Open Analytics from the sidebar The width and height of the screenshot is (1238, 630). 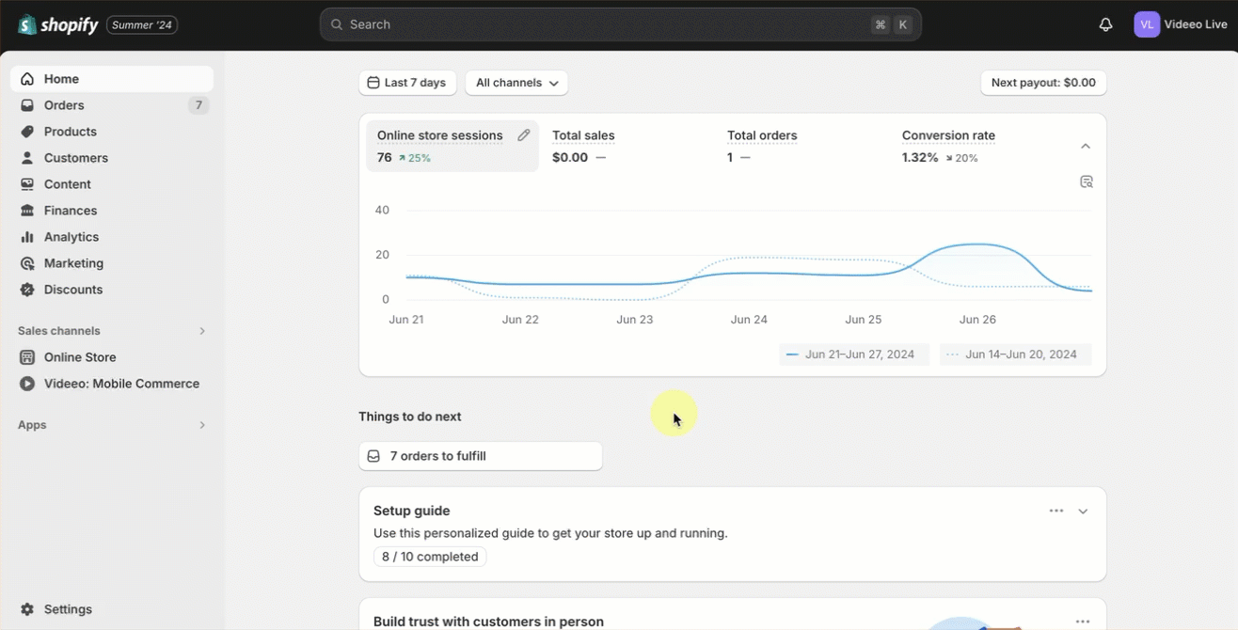(71, 237)
